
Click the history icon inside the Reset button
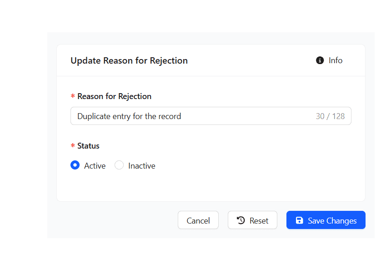241,220
